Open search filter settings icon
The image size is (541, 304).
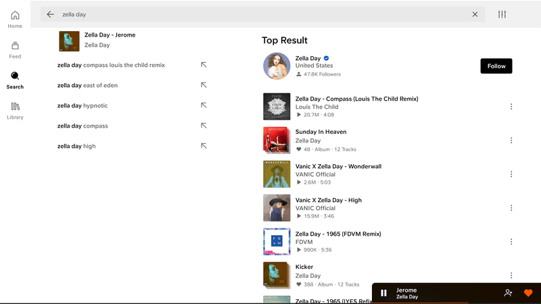tap(502, 14)
